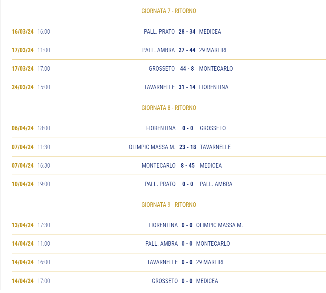Click Montecarlo in the 14/04/24 11:00 match

coord(213,243)
